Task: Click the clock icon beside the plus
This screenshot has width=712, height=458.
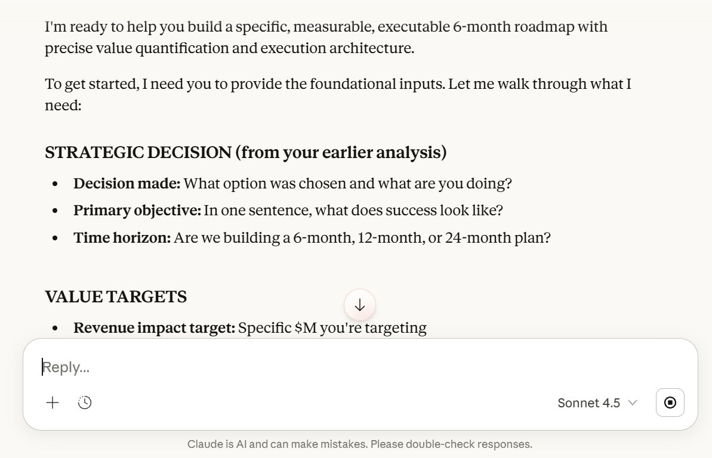Action: pyautogui.click(x=85, y=403)
